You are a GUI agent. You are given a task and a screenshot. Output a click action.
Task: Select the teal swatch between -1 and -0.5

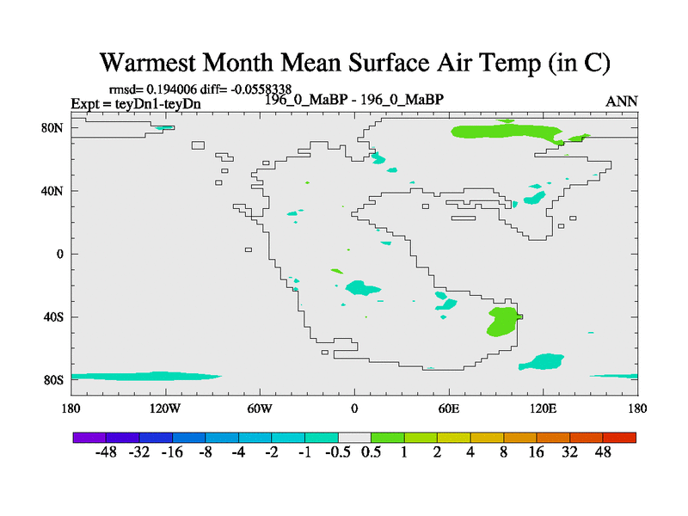tap(322, 438)
